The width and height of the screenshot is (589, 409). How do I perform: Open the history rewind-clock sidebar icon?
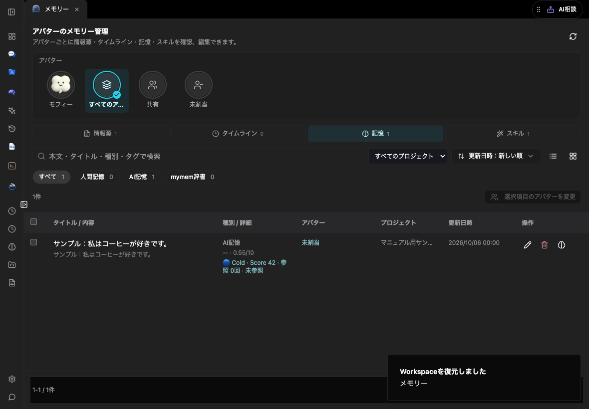[11, 129]
